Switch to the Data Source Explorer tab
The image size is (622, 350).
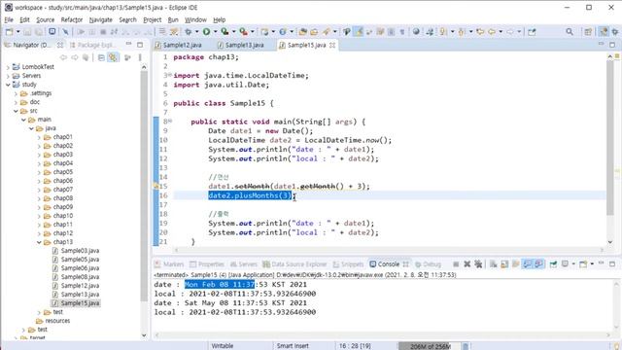(294, 263)
